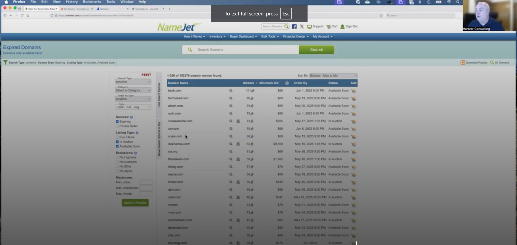Bookmark this page with star icon

tap(381, 15)
